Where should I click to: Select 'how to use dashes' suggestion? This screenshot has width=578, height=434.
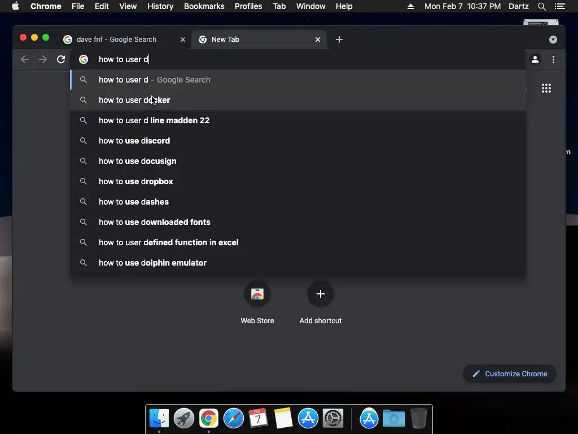point(298,202)
